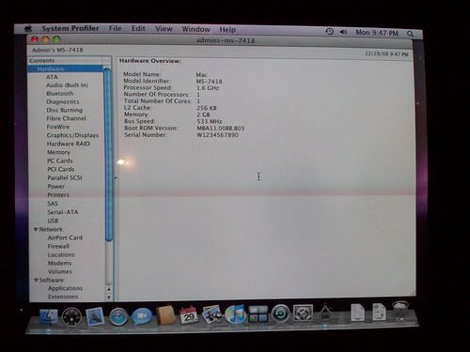Click the sidebar scroll down arrow
Screen dimensions: 470x352
click(x=109, y=297)
